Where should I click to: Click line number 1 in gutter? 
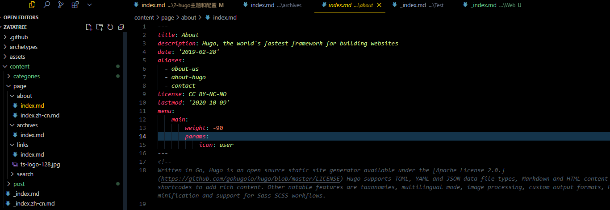click(x=144, y=26)
